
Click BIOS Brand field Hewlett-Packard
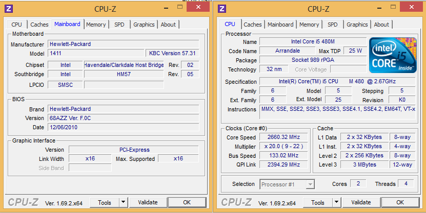[x=124, y=109]
